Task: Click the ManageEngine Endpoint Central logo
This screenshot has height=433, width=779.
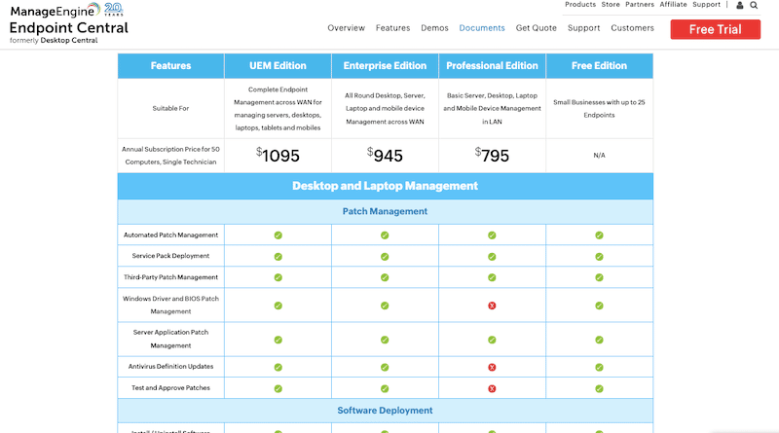Action: point(68,22)
